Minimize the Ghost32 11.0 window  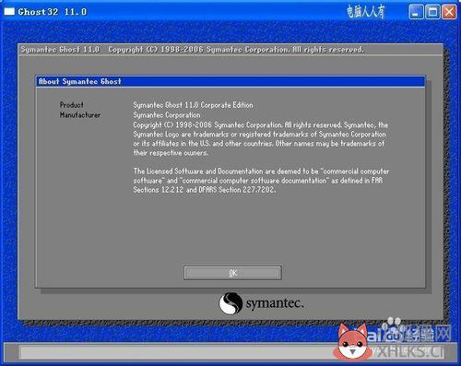pos(416,12)
